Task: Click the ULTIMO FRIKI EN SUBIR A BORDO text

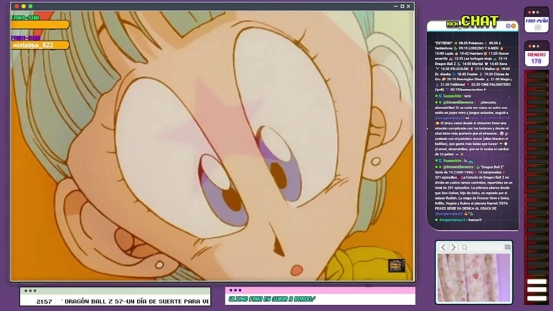Action: 272,299
